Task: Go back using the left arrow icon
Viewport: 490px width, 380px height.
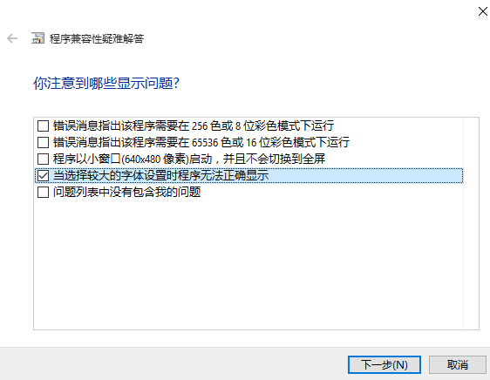Action: (x=12, y=38)
